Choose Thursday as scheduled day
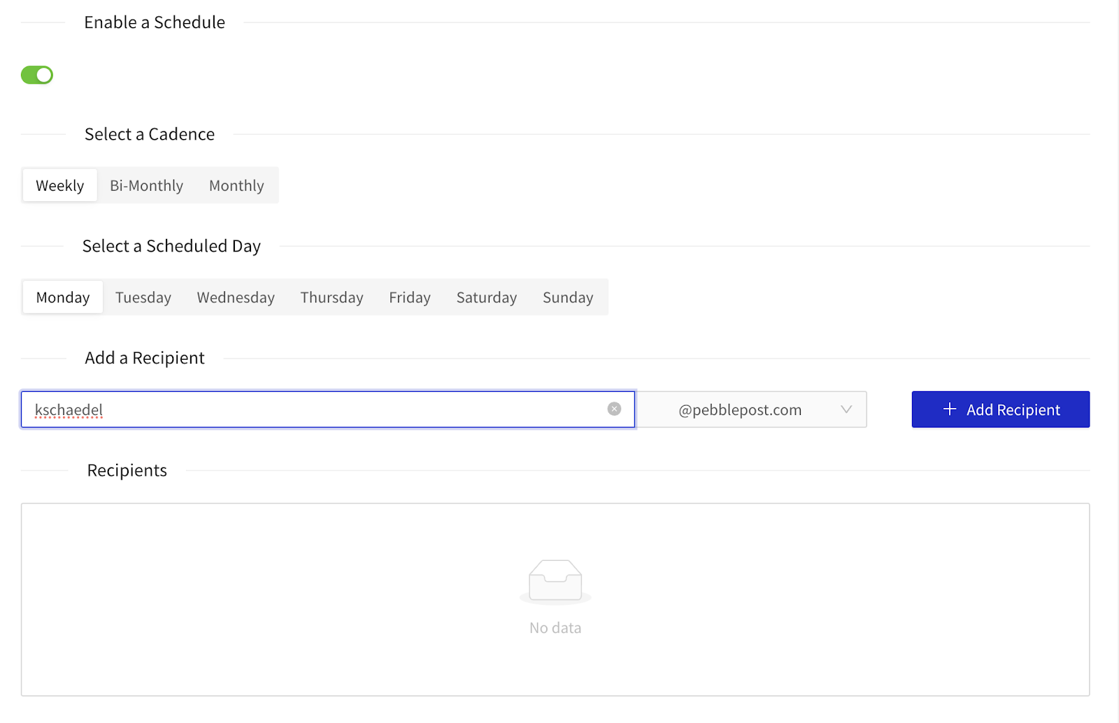1119x723 pixels. tap(332, 298)
